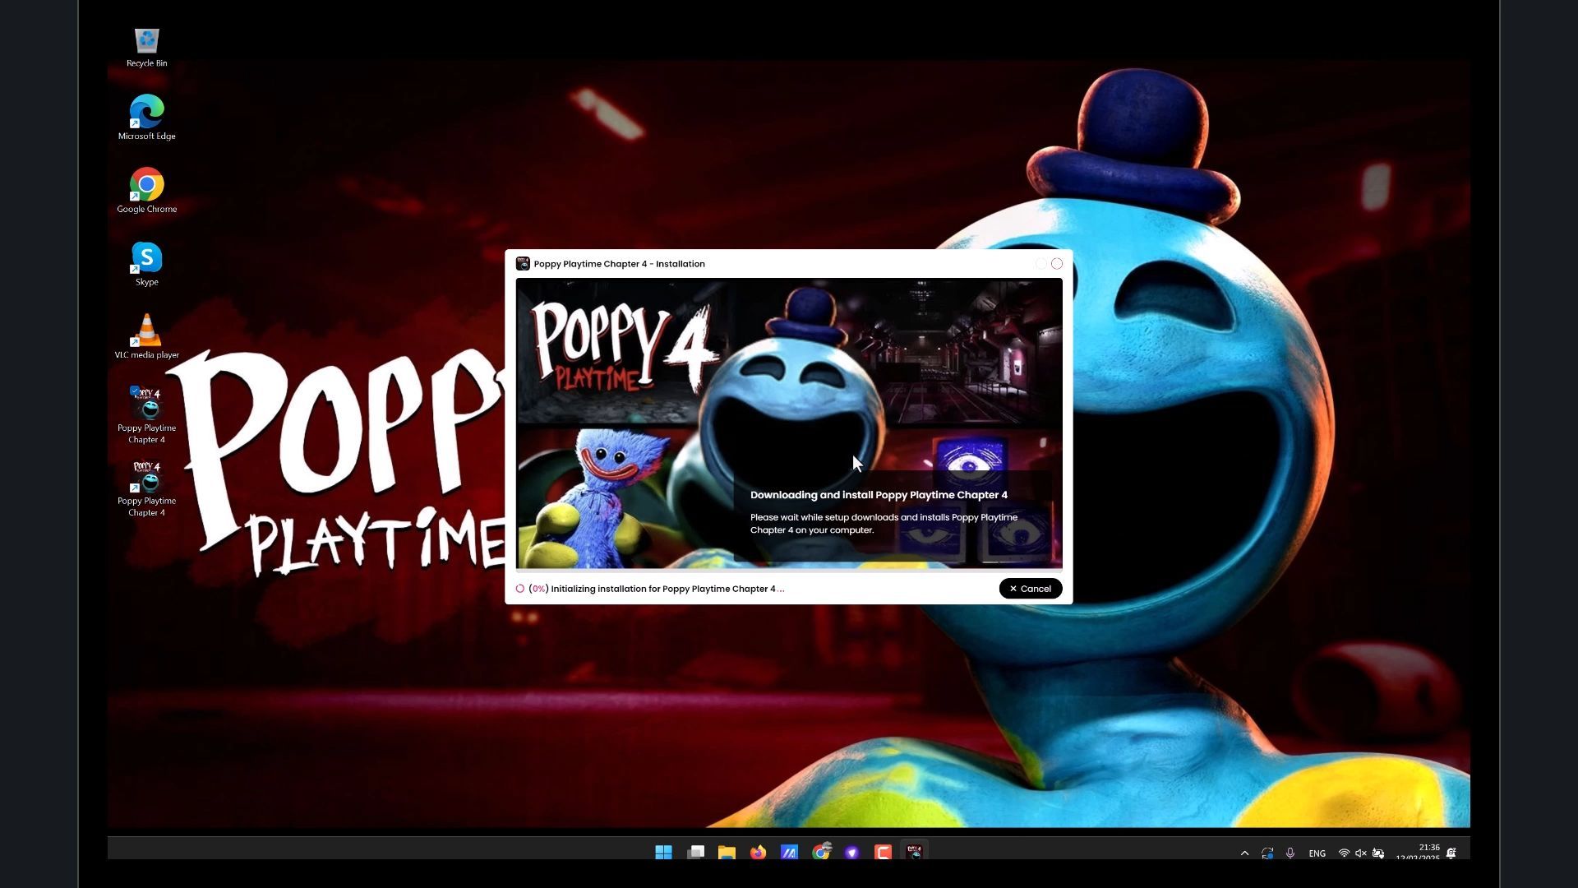Click the installer window title text
Image resolution: width=1578 pixels, height=888 pixels.
tap(619, 264)
